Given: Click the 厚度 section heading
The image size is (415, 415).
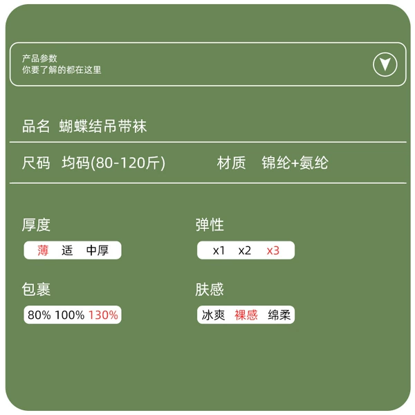Looking at the screenshot, I should (x=36, y=225).
